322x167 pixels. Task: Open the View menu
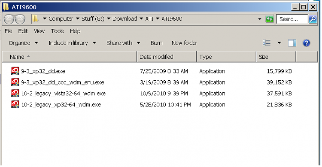point(39,31)
